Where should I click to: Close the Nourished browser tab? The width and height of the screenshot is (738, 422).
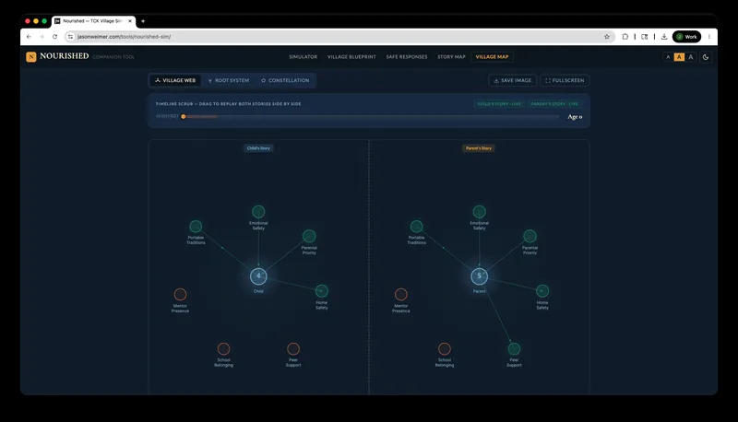tap(130, 21)
